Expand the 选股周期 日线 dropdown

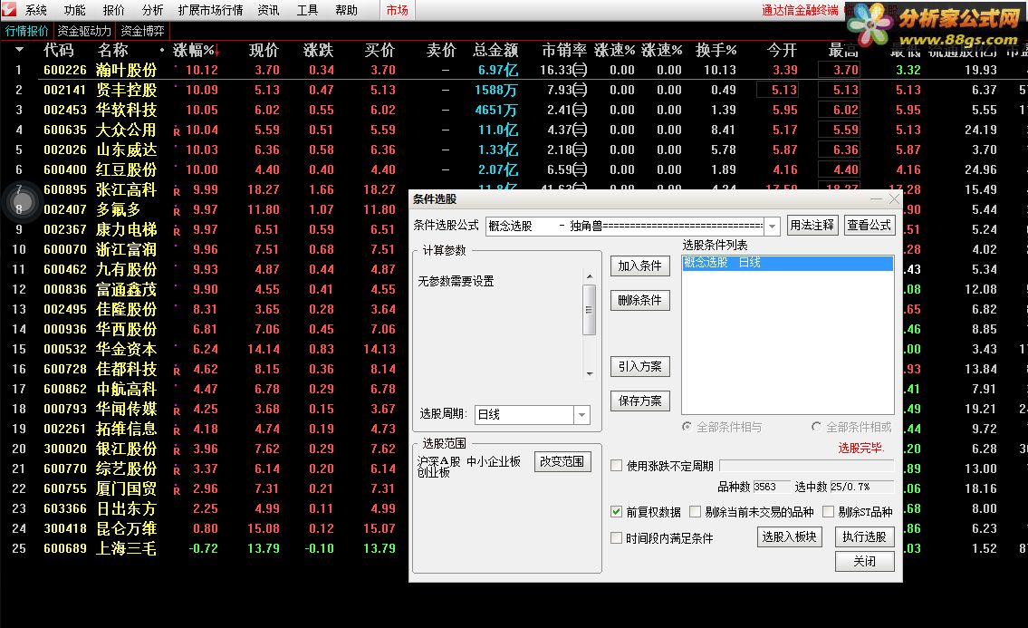[x=581, y=415]
